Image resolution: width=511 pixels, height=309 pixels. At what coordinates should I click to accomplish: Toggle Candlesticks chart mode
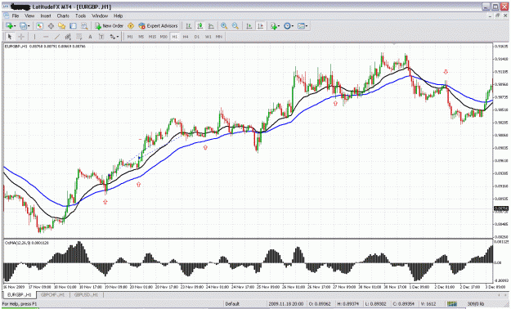200,26
